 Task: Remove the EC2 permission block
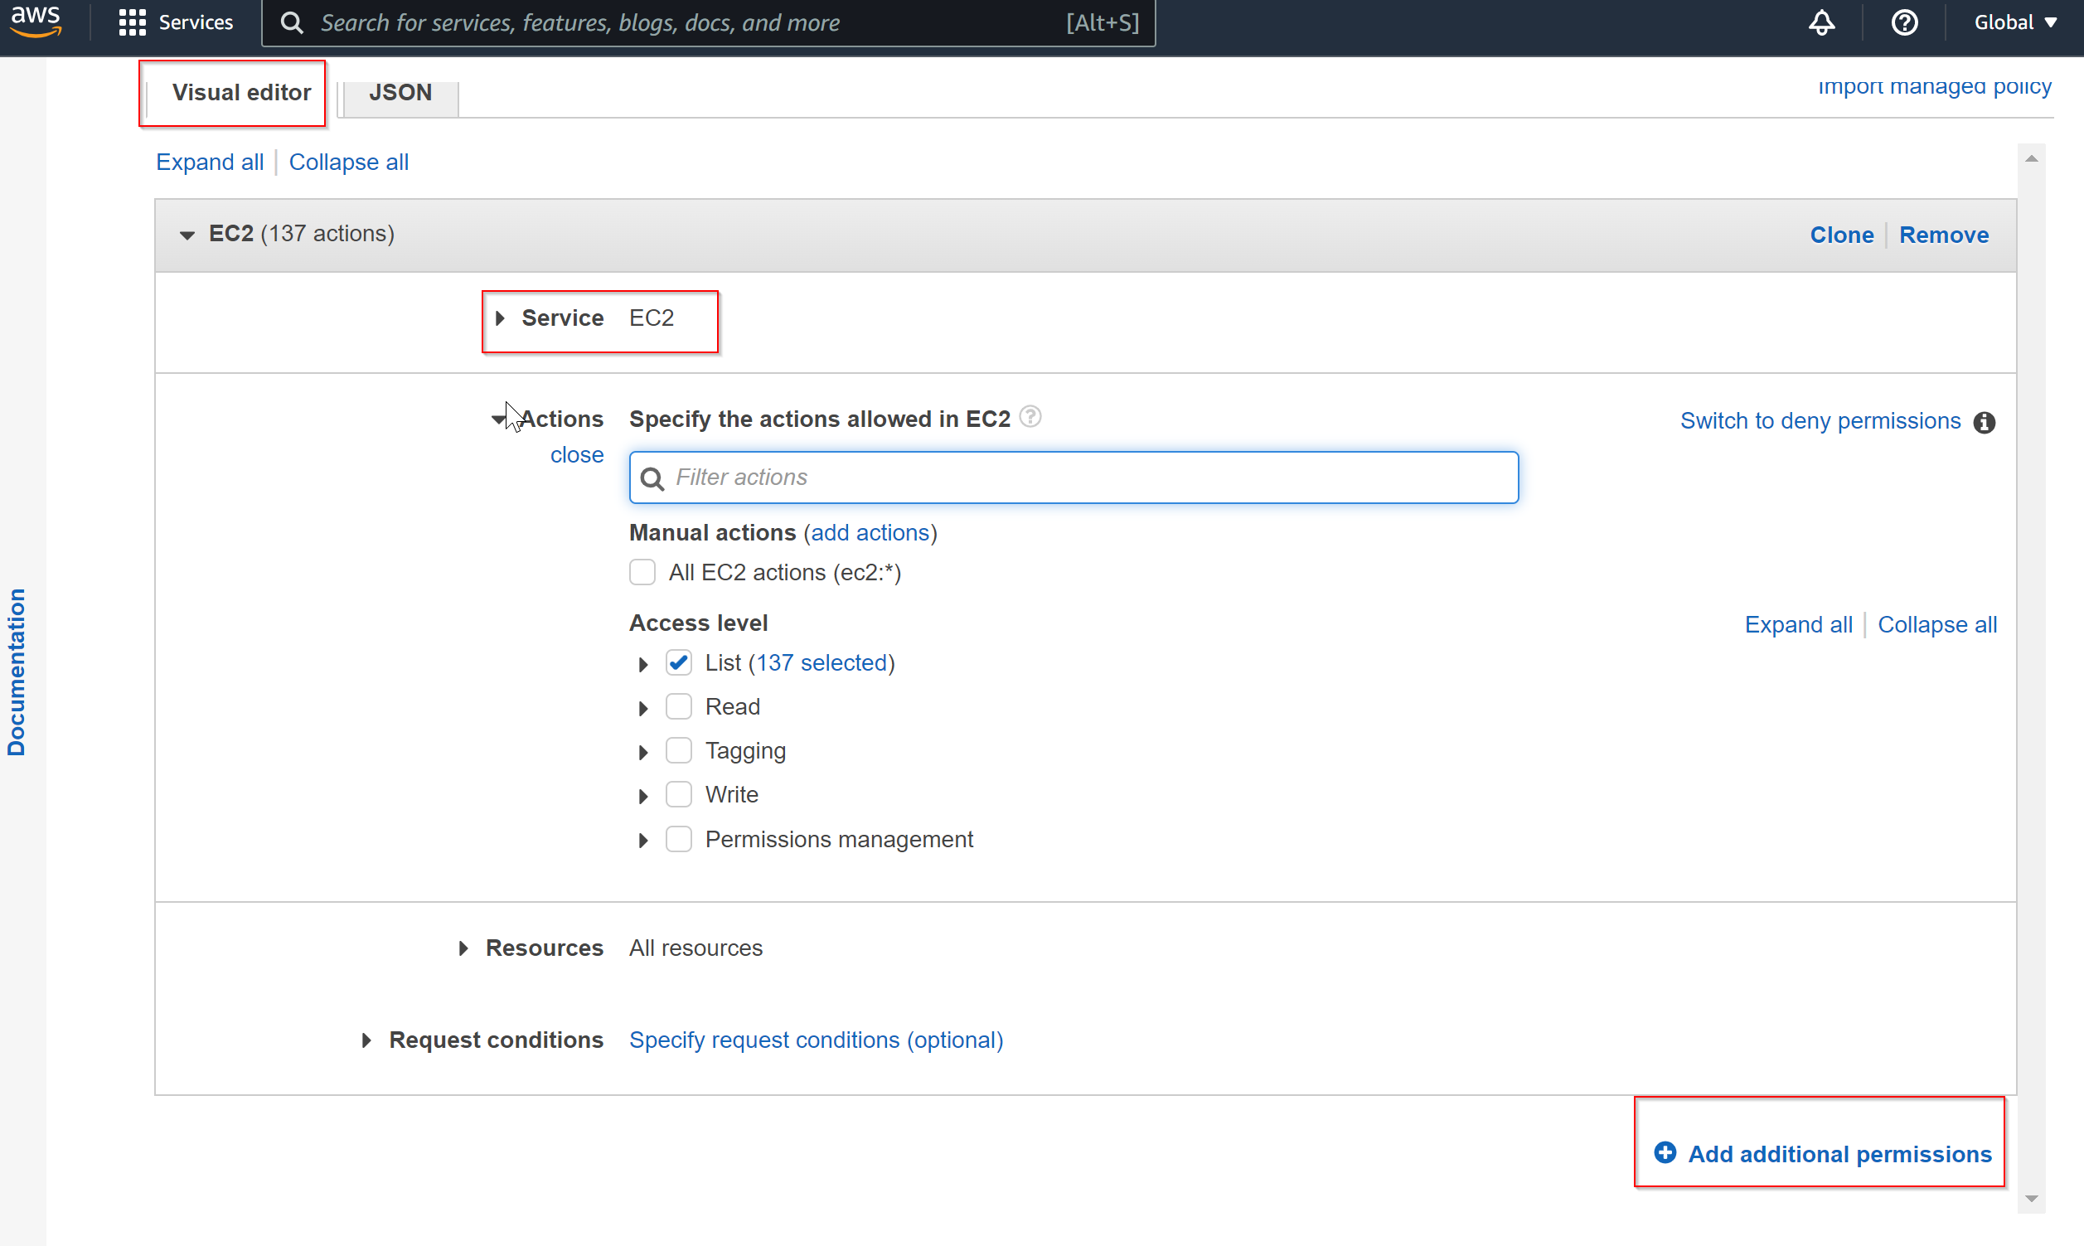point(1943,235)
